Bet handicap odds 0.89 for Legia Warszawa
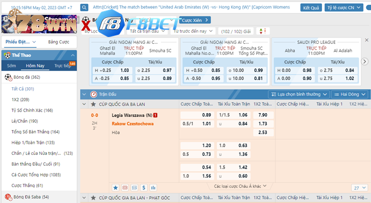This screenshot has height=203, width=371. click(197, 115)
